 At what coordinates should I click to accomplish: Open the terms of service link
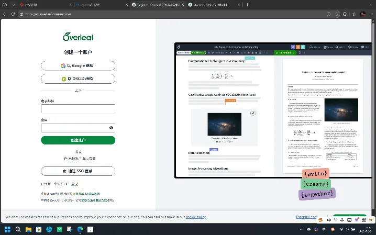tap(79, 194)
